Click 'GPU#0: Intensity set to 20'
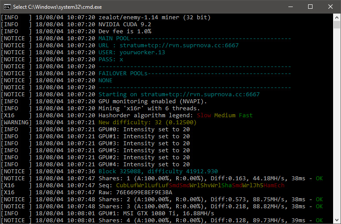 pos(144,129)
